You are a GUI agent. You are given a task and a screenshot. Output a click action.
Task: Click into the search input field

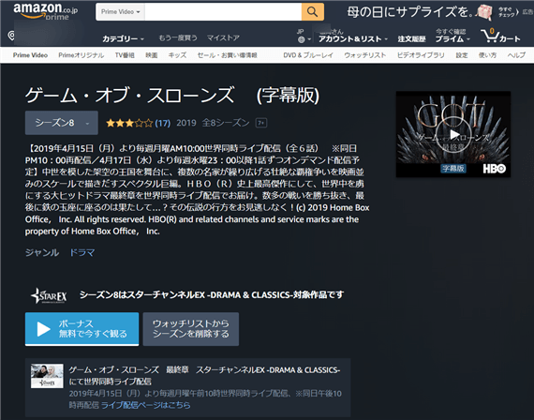coord(223,11)
